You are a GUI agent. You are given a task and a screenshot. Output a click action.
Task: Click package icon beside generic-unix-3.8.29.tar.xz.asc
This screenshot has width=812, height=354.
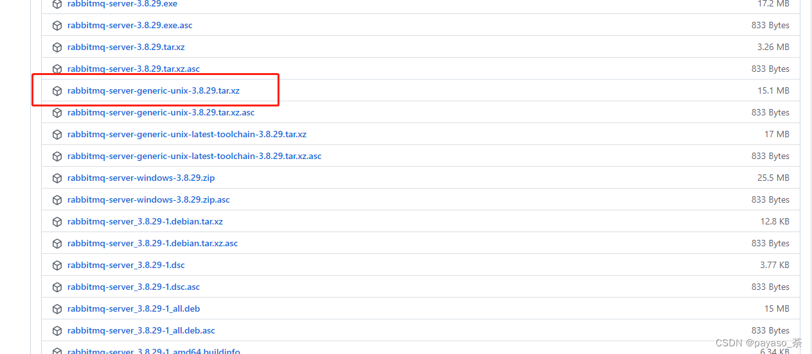click(x=57, y=113)
